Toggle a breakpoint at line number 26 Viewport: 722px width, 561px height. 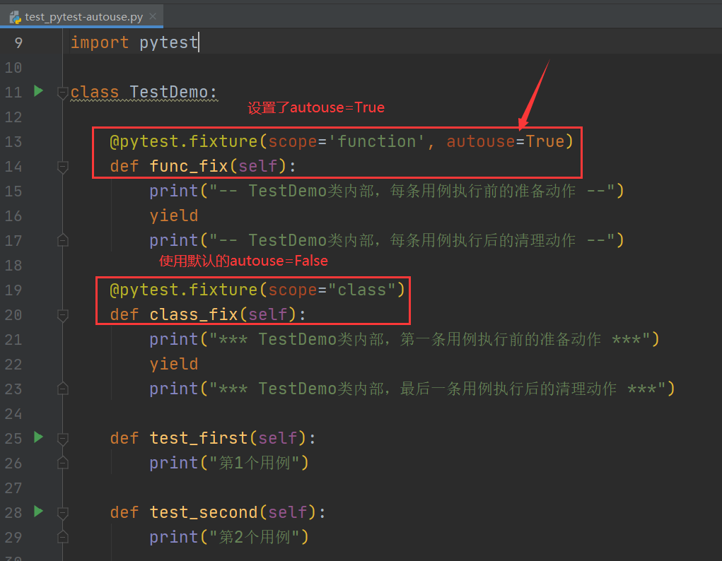pyautogui.click(x=13, y=463)
